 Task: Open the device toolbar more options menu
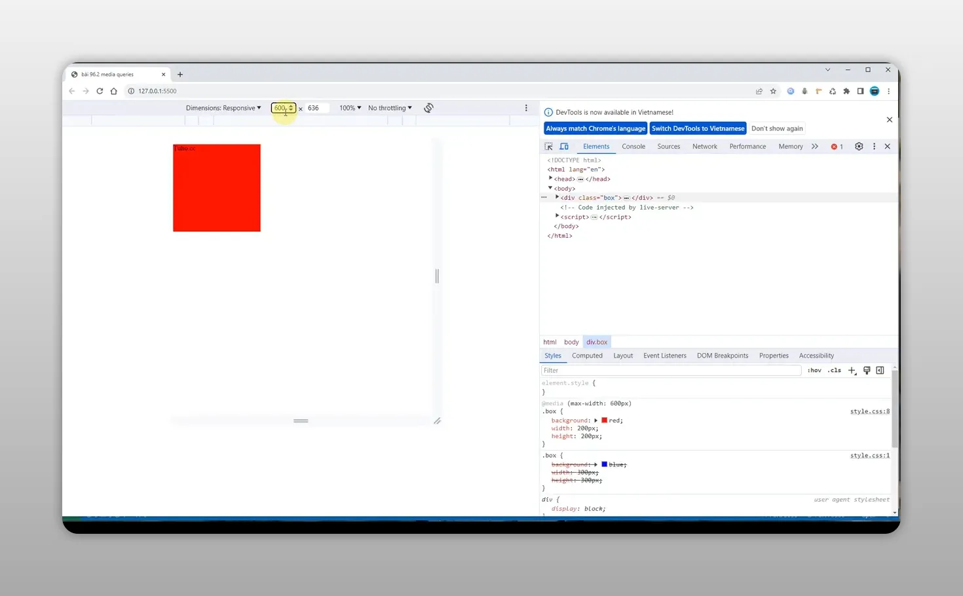click(526, 108)
